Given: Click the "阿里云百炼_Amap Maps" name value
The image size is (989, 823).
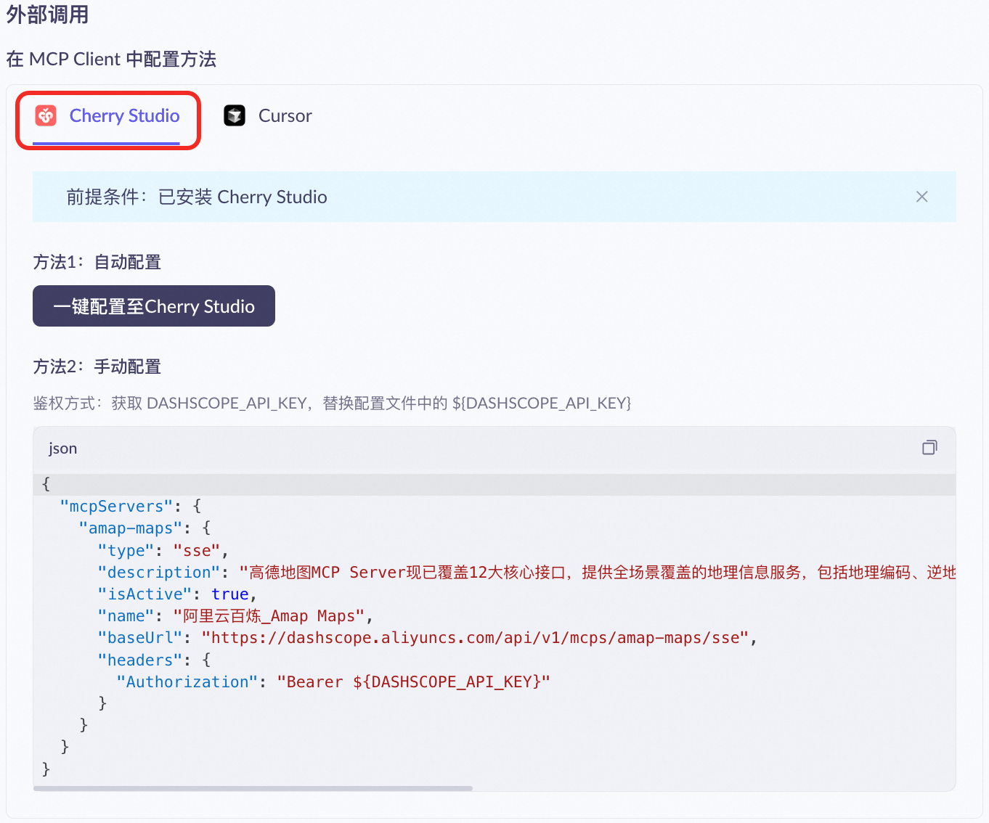Looking at the screenshot, I should 269,616.
